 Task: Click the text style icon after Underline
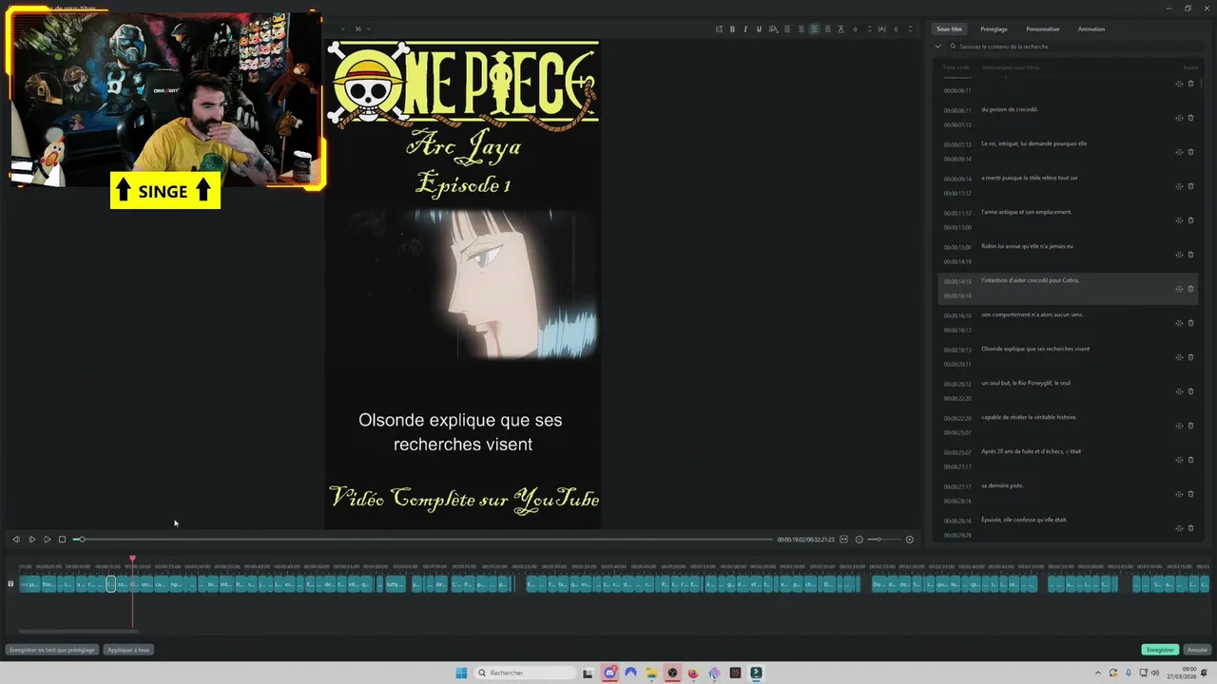click(773, 29)
